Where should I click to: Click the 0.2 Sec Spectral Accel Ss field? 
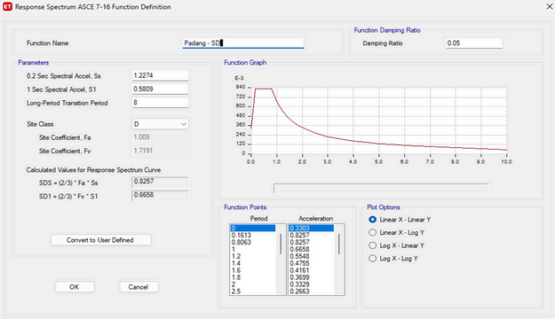pyautogui.click(x=161, y=75)
